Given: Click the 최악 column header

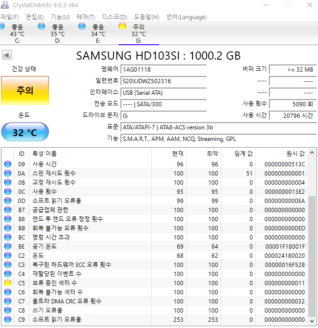Looking at the screenshot, I should tap(204, 154).
